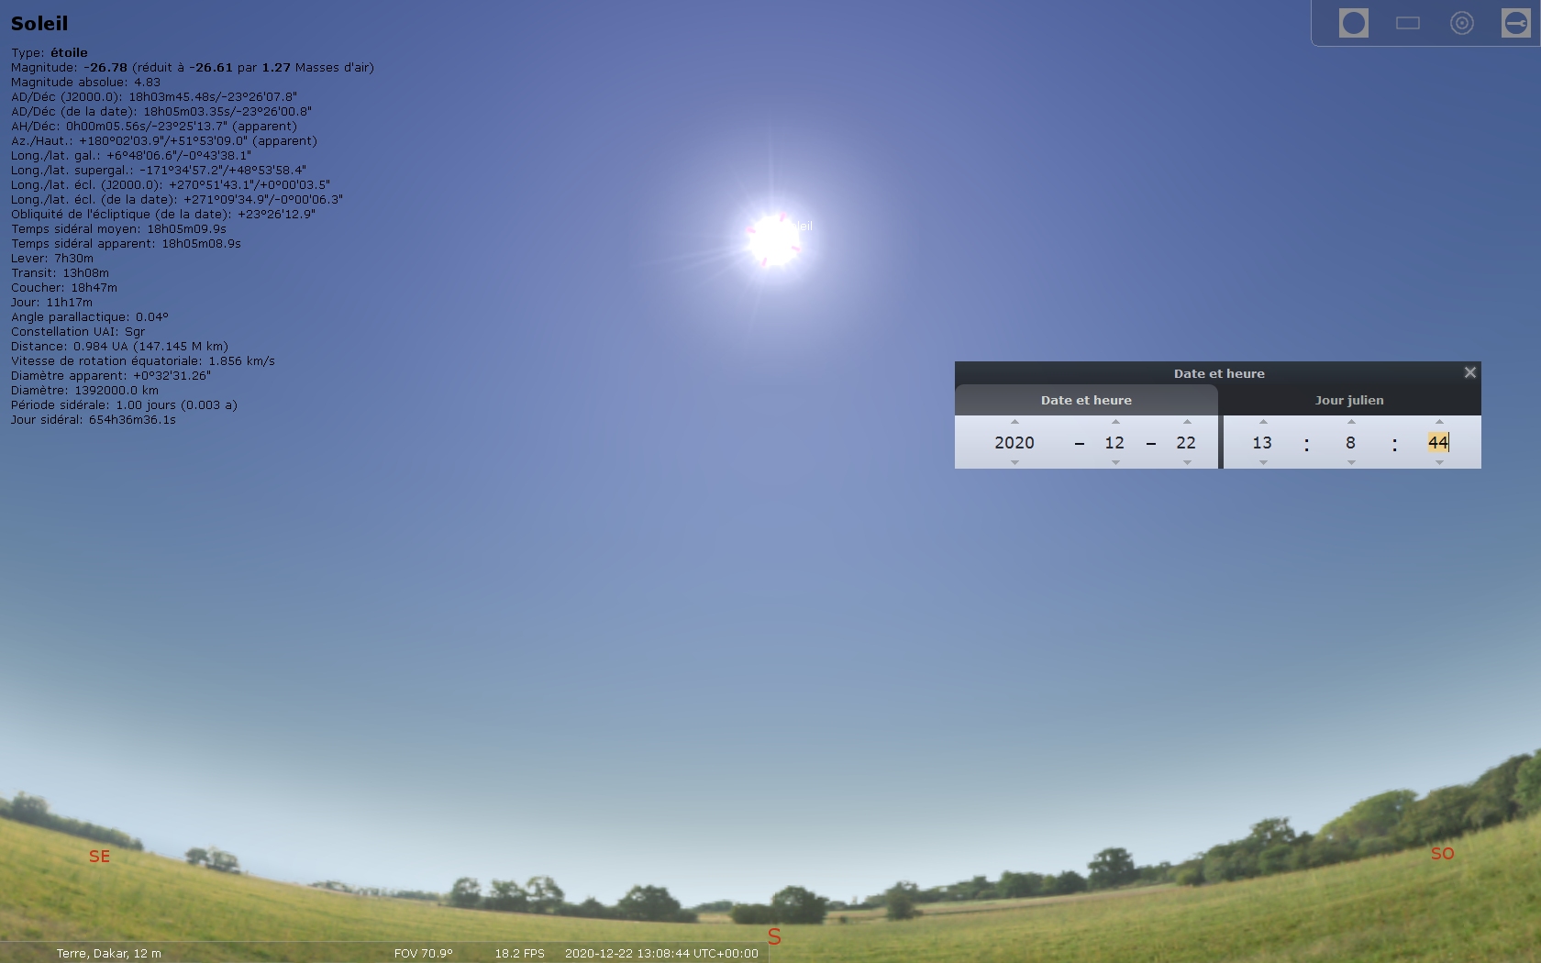Click the 'Az./Haut.' coordinates line
Image resolution: width=1541 pixels, height=963 pixels.
[164, 140]
